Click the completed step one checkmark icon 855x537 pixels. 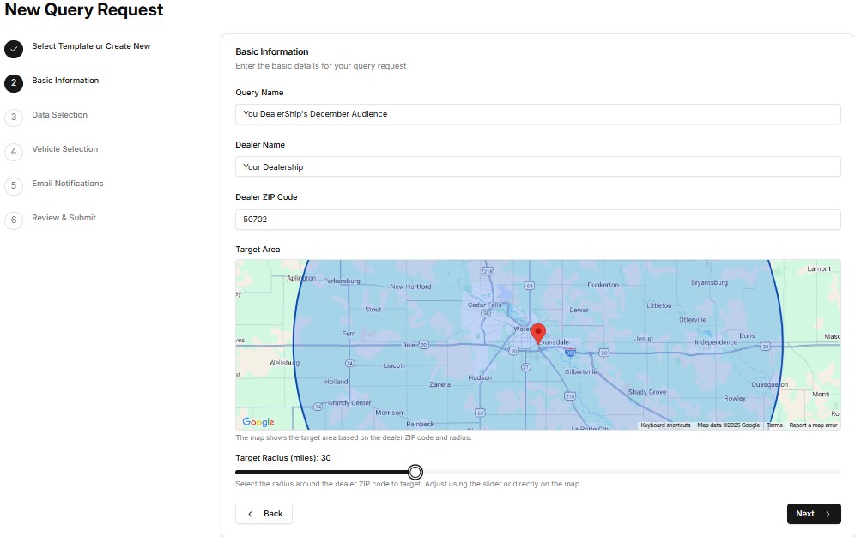pyautogui.click(x=14, y=49)
